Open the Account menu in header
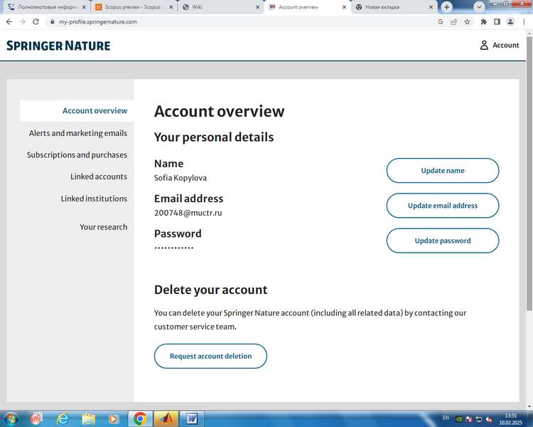 (x=499, y=45)
